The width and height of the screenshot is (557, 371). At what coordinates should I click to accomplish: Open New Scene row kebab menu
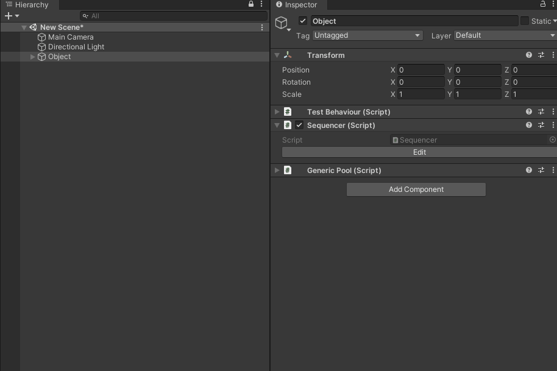click(x=262, y=27)
